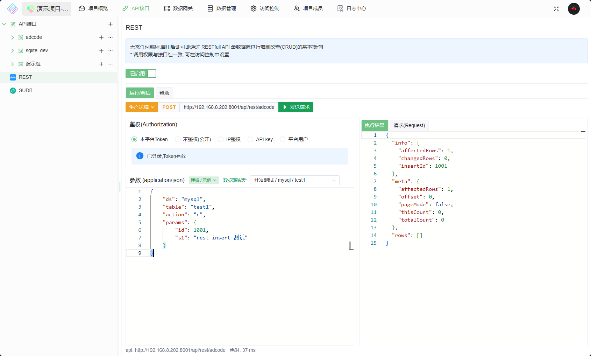Open the 帮助 tab
Viewport: 591px width, 356px height.
[x=164, y=93]
